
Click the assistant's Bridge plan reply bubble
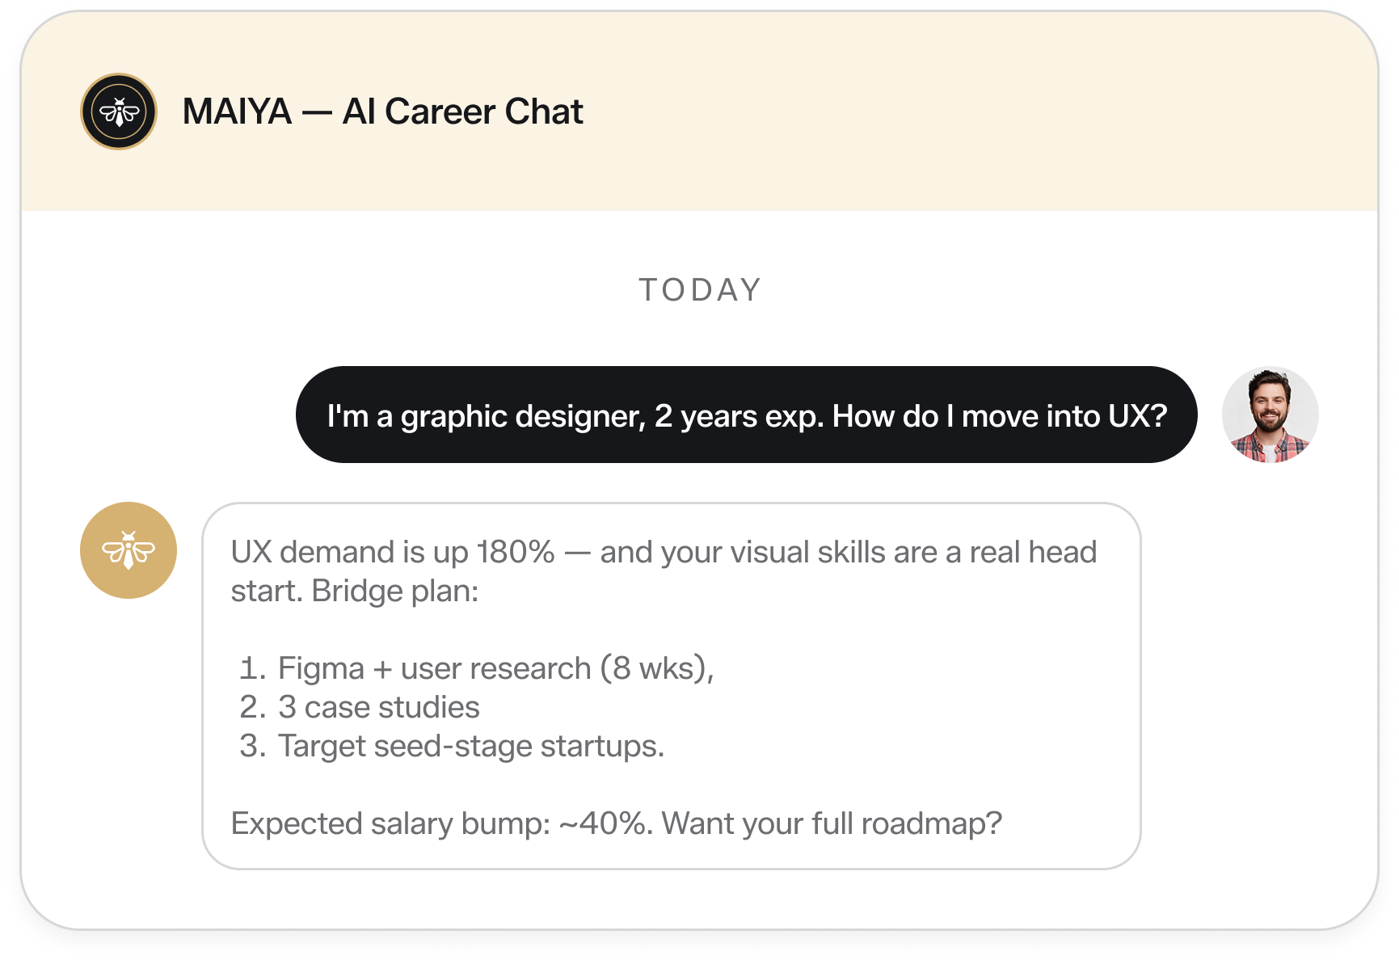[671, 686]
